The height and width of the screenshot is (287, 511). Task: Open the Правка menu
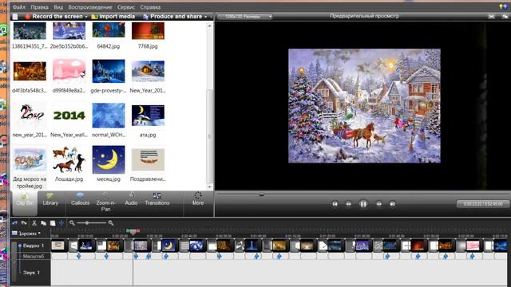[39, 7]
